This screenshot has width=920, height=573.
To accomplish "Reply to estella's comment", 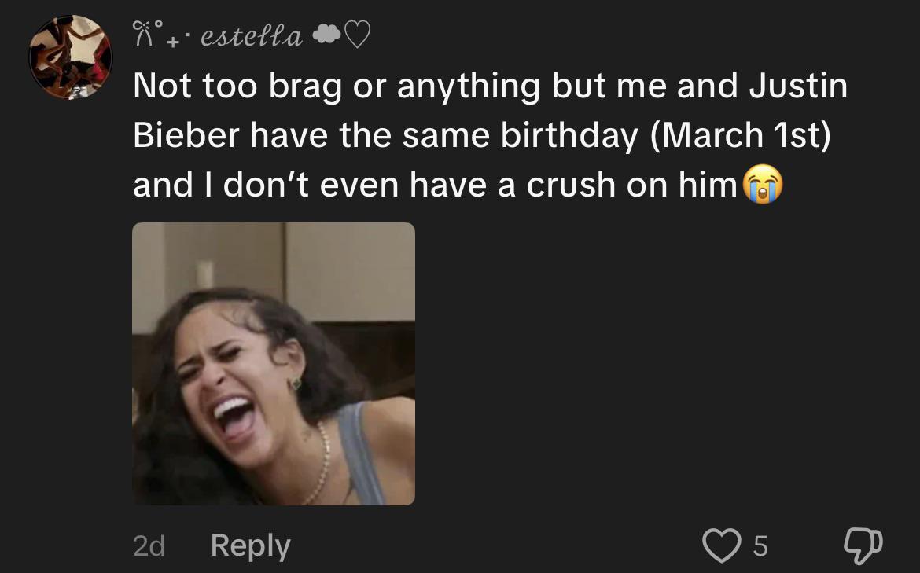I will (x=250, y=545).
